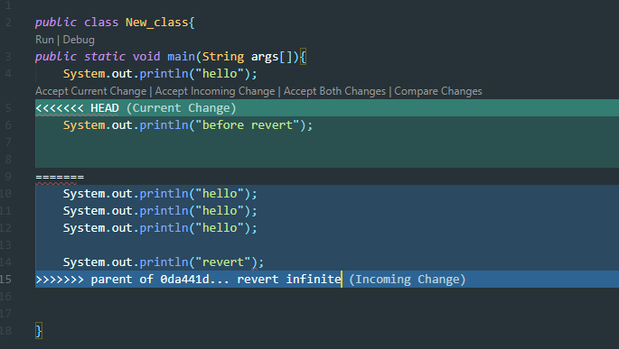Click the println hello on line 4
Viewport: 619px width, 349px height.
point(160,74)
